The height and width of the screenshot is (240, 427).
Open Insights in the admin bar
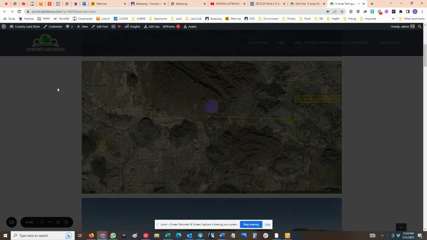(132, 27)
